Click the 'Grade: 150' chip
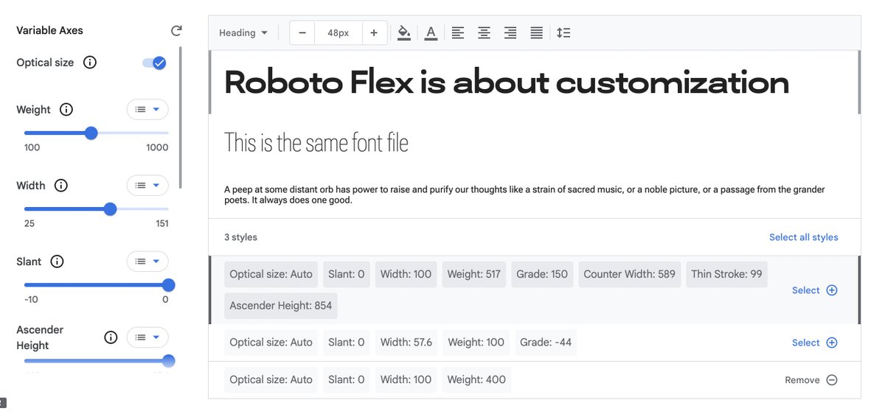The width and height of the screenshot is (885, 414). click(542, 274)
